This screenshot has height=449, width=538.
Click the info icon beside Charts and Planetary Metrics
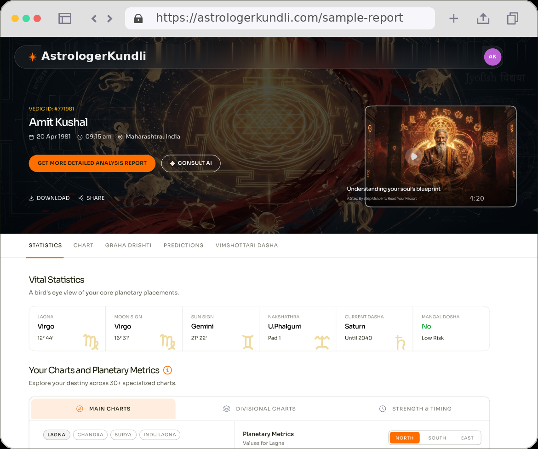(167, 370)
